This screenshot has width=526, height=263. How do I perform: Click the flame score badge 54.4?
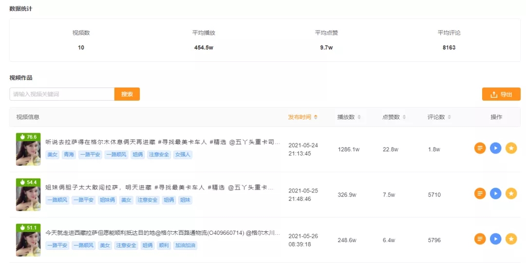click(28, 182)
